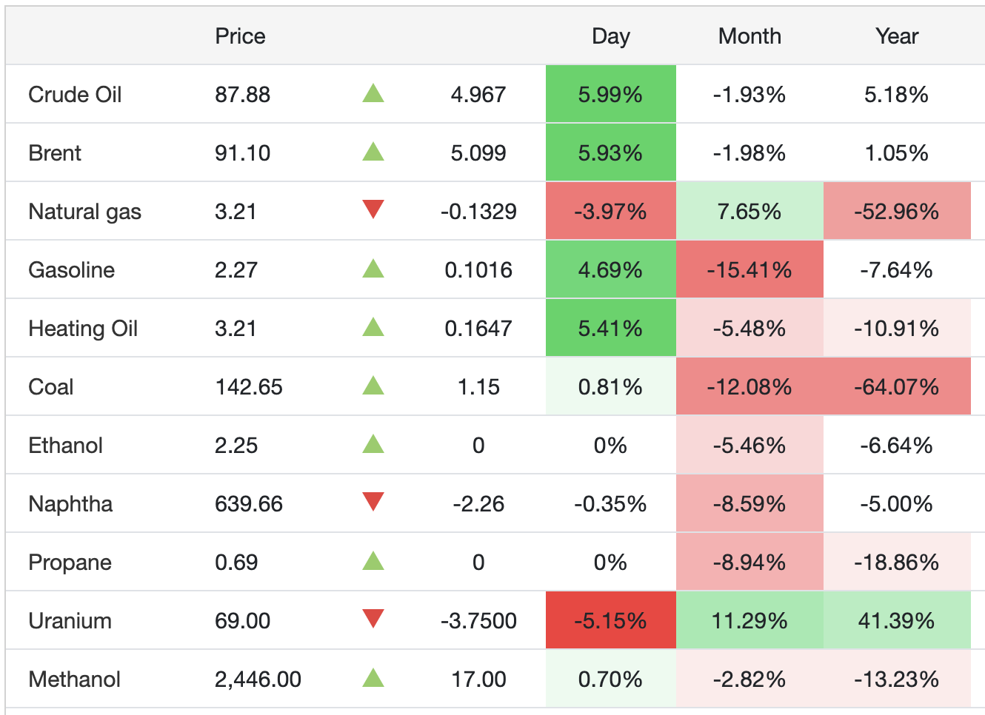Screen dimensions: 985x715
Task: Click Coal day change 0.81% cell
Action: coord(611,386)
